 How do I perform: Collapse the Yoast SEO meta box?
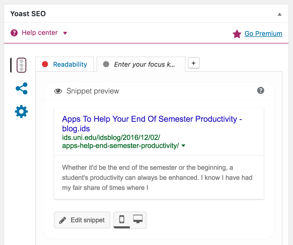[x=279, y=14]
